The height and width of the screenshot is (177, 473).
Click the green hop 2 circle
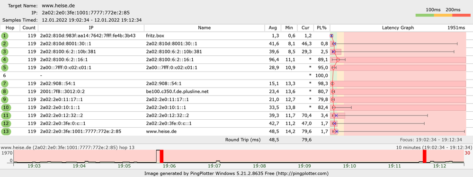point(5,44)
